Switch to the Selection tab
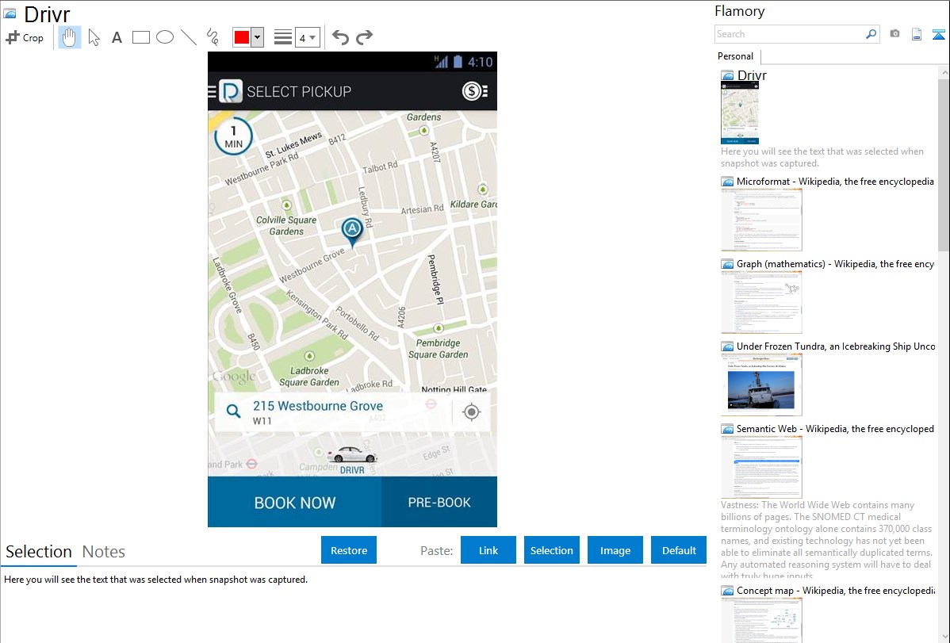The width and height of the screenshot is (950, 643). (x=39, y=552)
